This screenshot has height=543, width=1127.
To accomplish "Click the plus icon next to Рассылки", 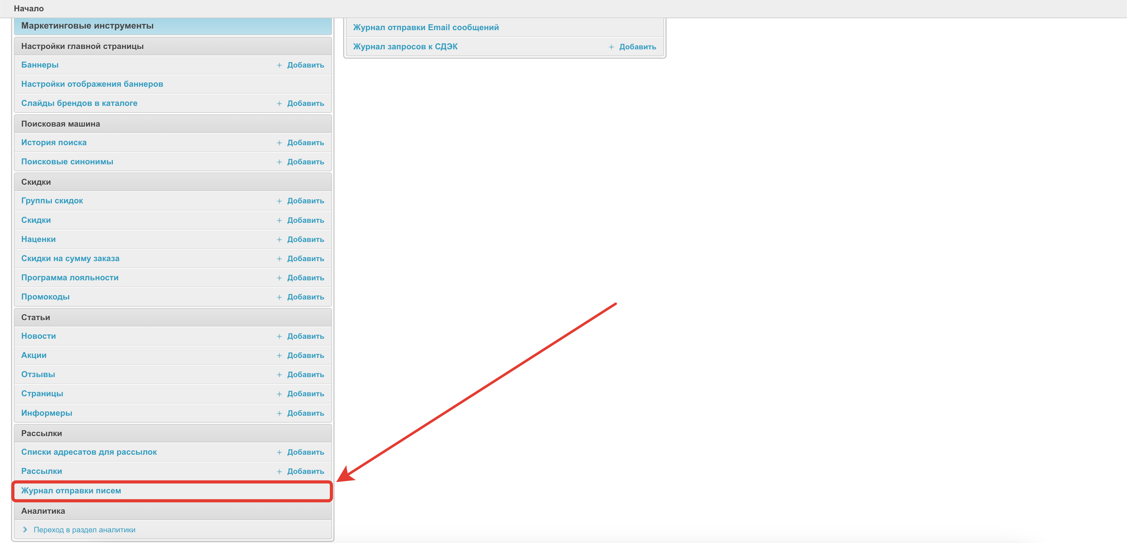I will [279, 472].
